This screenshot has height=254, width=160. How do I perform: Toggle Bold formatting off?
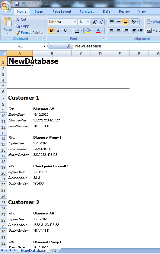(52, 30)
